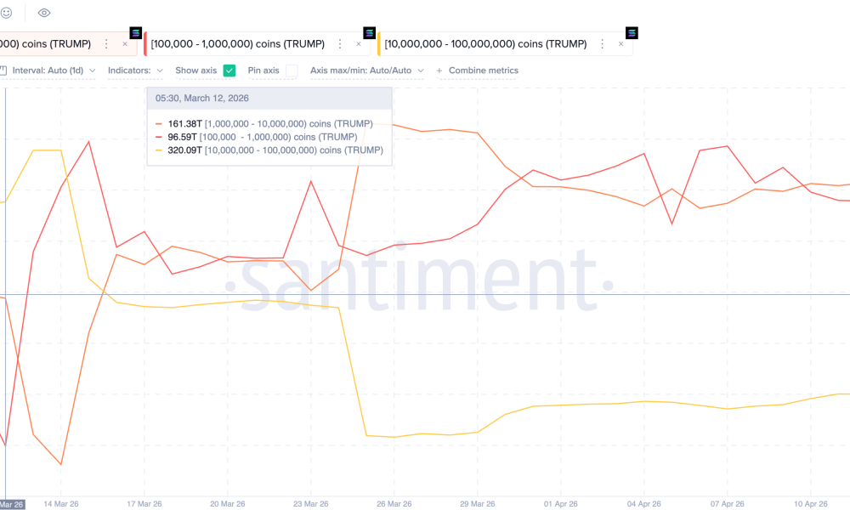Click Solana badge above the leftmost metric tab
This screenshot has height=510, width=850.
click(134, 33)
